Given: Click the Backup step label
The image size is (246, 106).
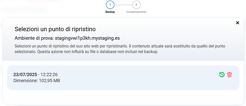Looking at the screenshot, I should point(110,12).
